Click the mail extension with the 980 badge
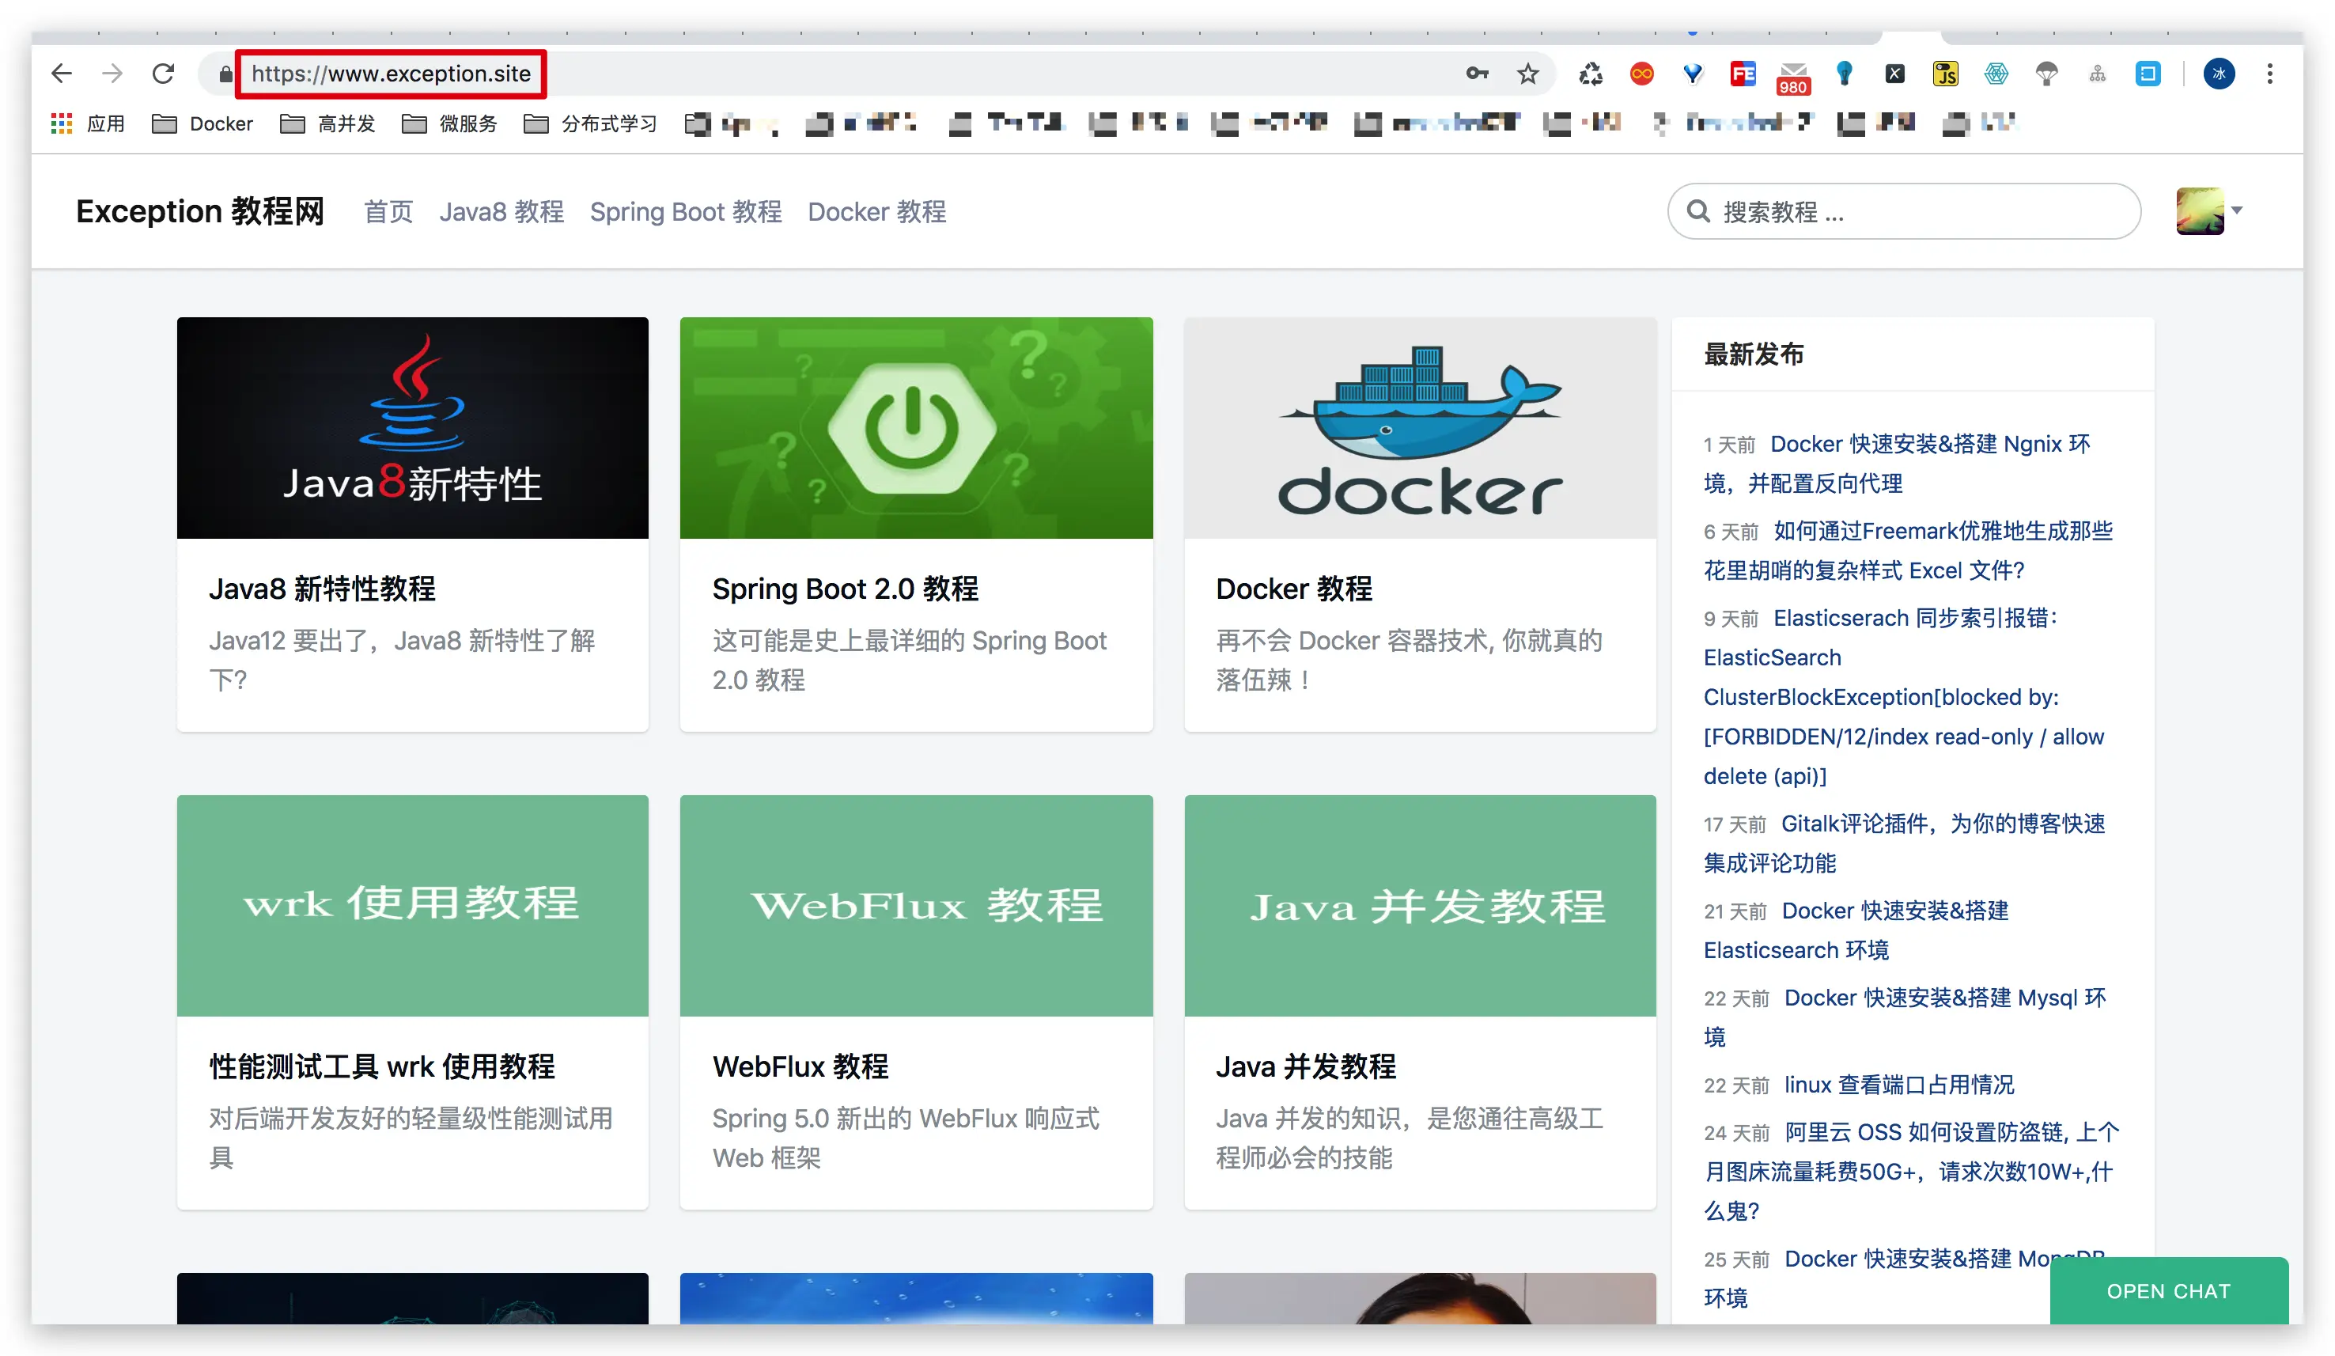 1793,75
